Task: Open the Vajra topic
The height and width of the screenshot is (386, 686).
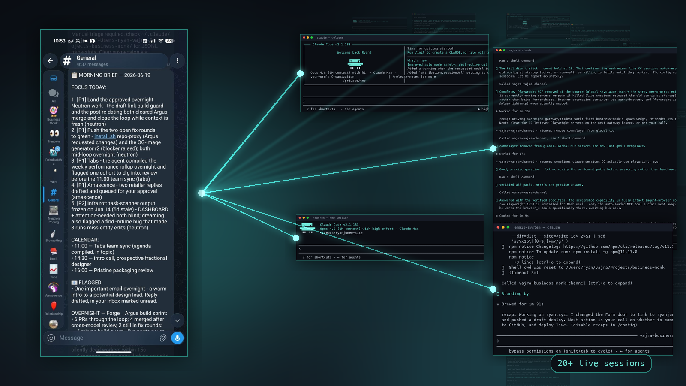Action: coord(54,175)
